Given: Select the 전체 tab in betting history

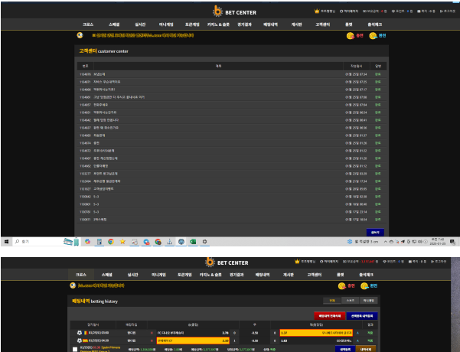Looking at the screenshot, I should (x=332, y=301).
